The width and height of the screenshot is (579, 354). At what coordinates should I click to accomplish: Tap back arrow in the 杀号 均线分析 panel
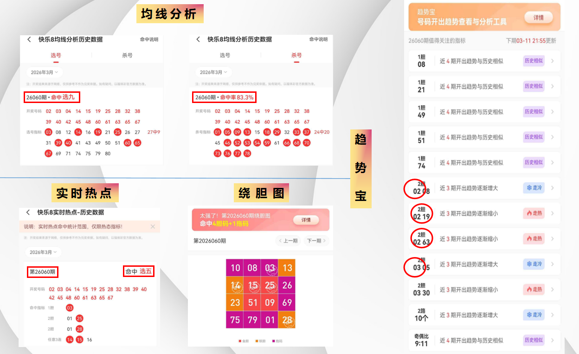coord(198,39)
